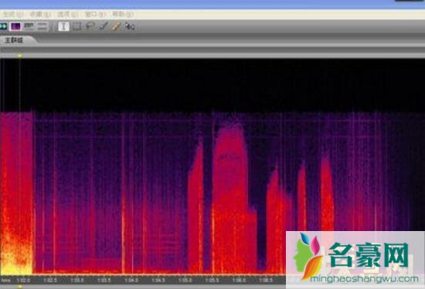Screen dimensions: 425x289
Task: Select the Spectral Frequency Display icon
Action: tap(15, 26)
